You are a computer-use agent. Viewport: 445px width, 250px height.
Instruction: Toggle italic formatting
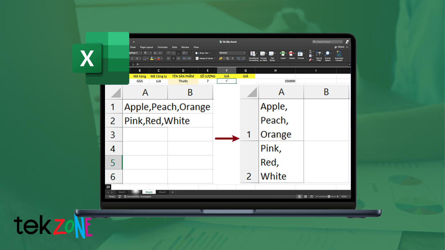pos(132,58)
